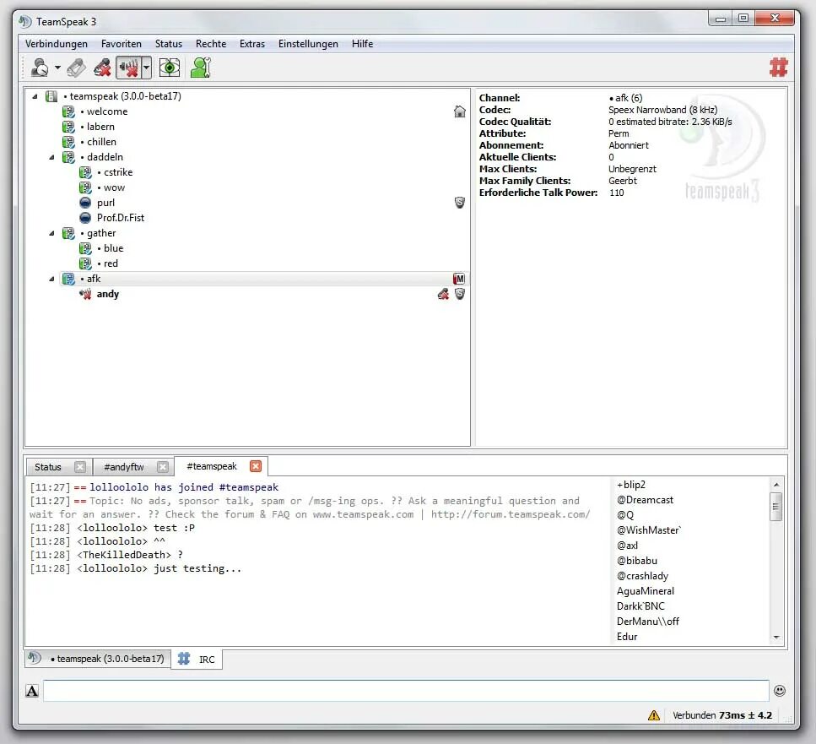Open the contacts manager toolbar icon
This screenshot has height=744, width=816.
200,68
